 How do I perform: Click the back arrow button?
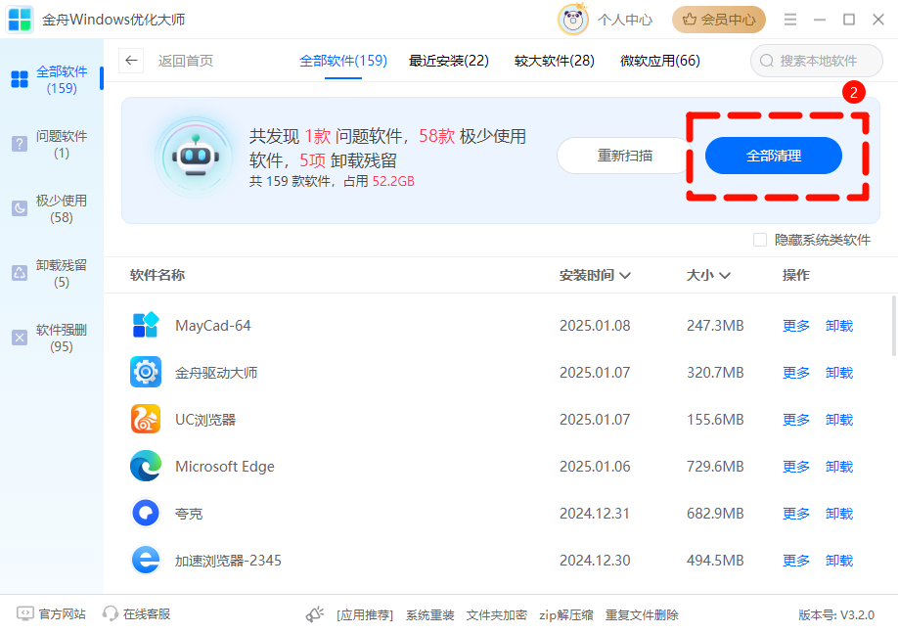click(x=131, y=61)
